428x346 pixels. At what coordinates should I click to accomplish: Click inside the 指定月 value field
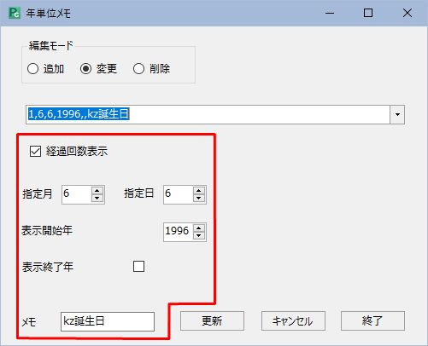pyautogui.click(x=77, y=194)
